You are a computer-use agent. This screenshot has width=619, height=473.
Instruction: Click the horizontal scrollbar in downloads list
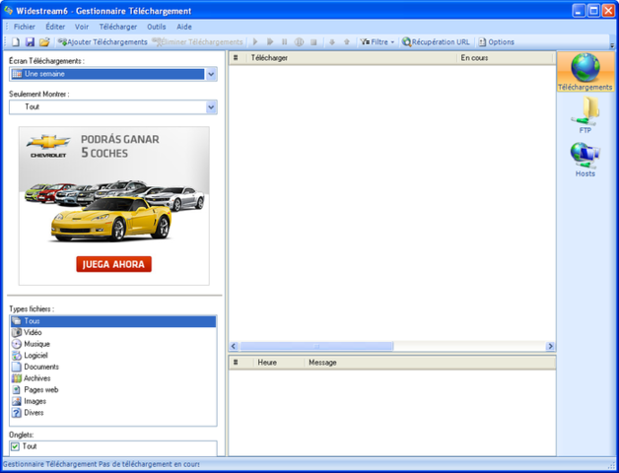[x=315, y=347]
